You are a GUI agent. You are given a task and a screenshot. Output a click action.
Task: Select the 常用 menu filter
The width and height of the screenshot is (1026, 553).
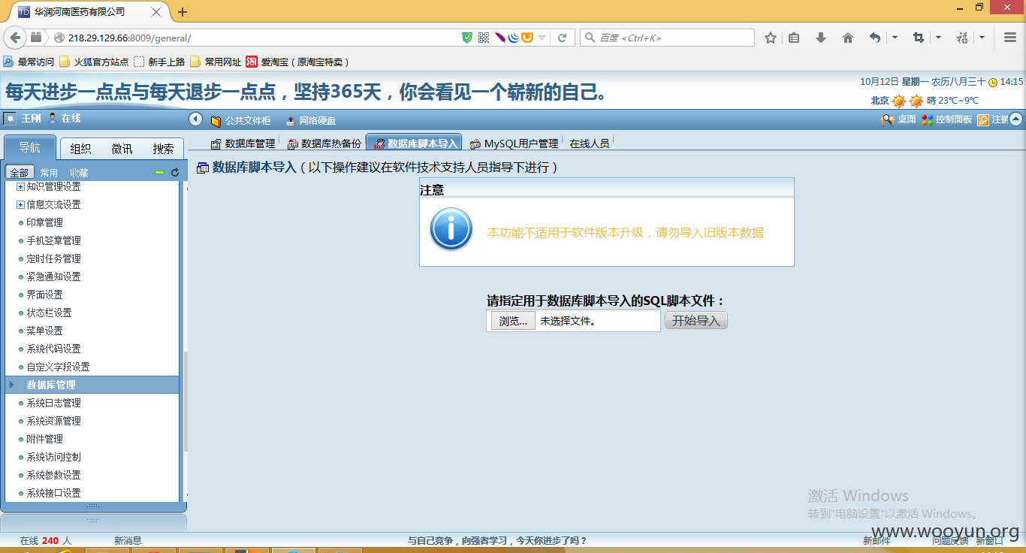click(49, 173)
